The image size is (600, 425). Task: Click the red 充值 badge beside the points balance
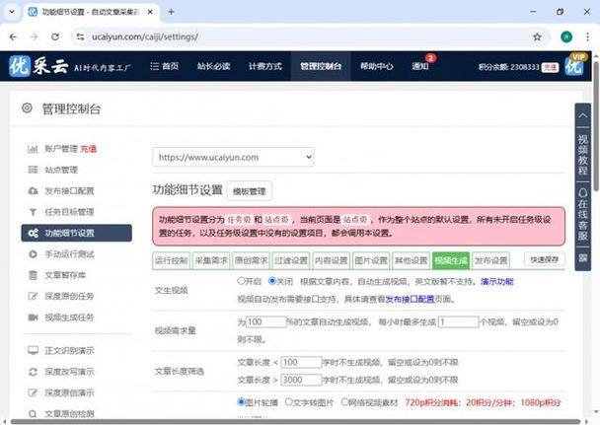click(551, 67)
